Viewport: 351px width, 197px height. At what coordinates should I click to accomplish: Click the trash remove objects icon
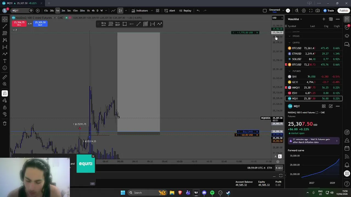(x=5, y=124)
